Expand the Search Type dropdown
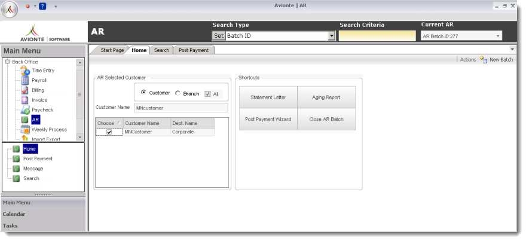 [332, 36]
